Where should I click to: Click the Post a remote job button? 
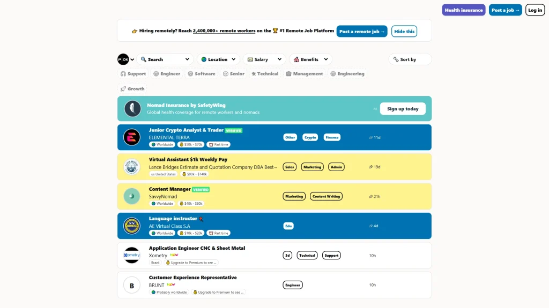362,32
